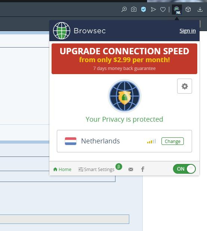Click the Sign in link
The image size is (207, 231).
click(x=188, y=31)
